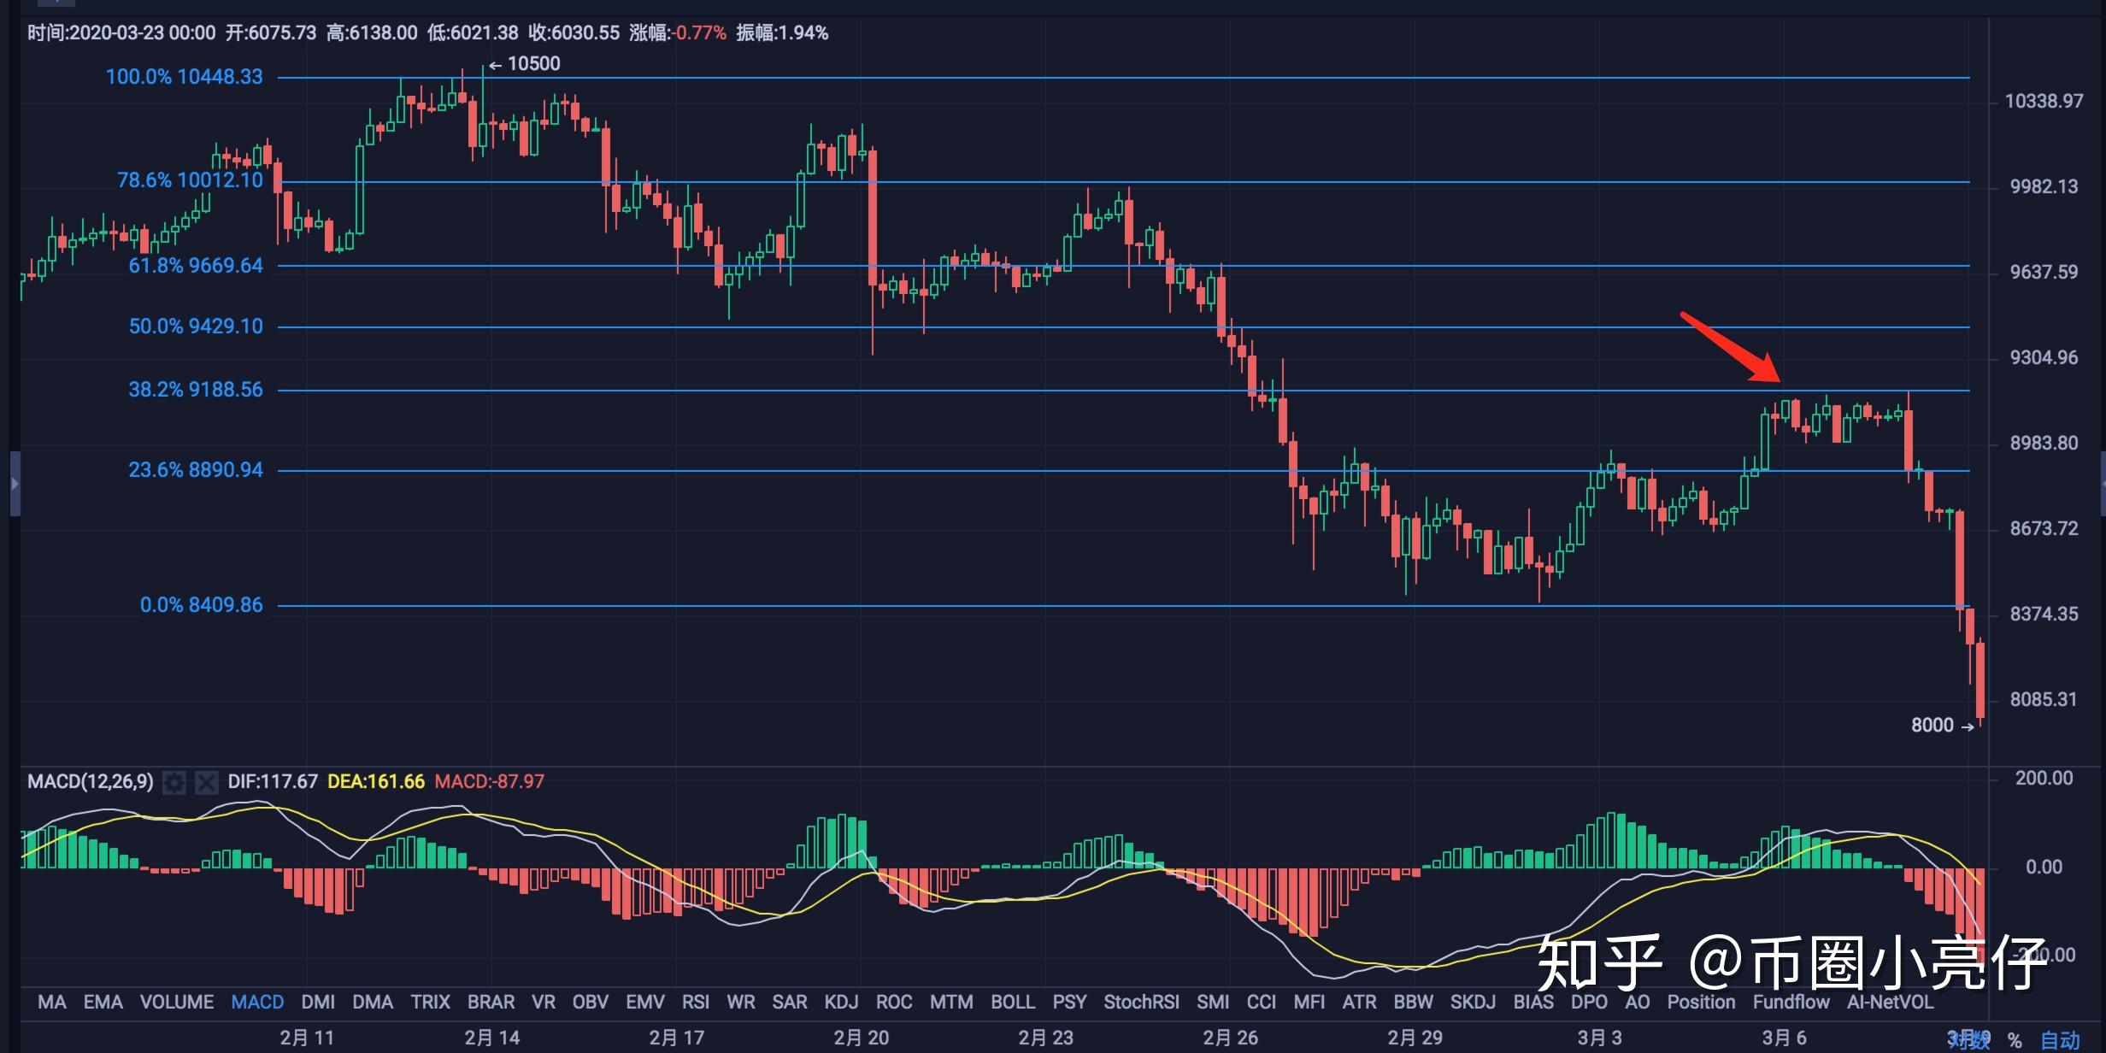The height and width of the screenshot is (1053, 2106).
Task: Select the 0.0% 8409.86 Fibonacci label
Action: 202,605
